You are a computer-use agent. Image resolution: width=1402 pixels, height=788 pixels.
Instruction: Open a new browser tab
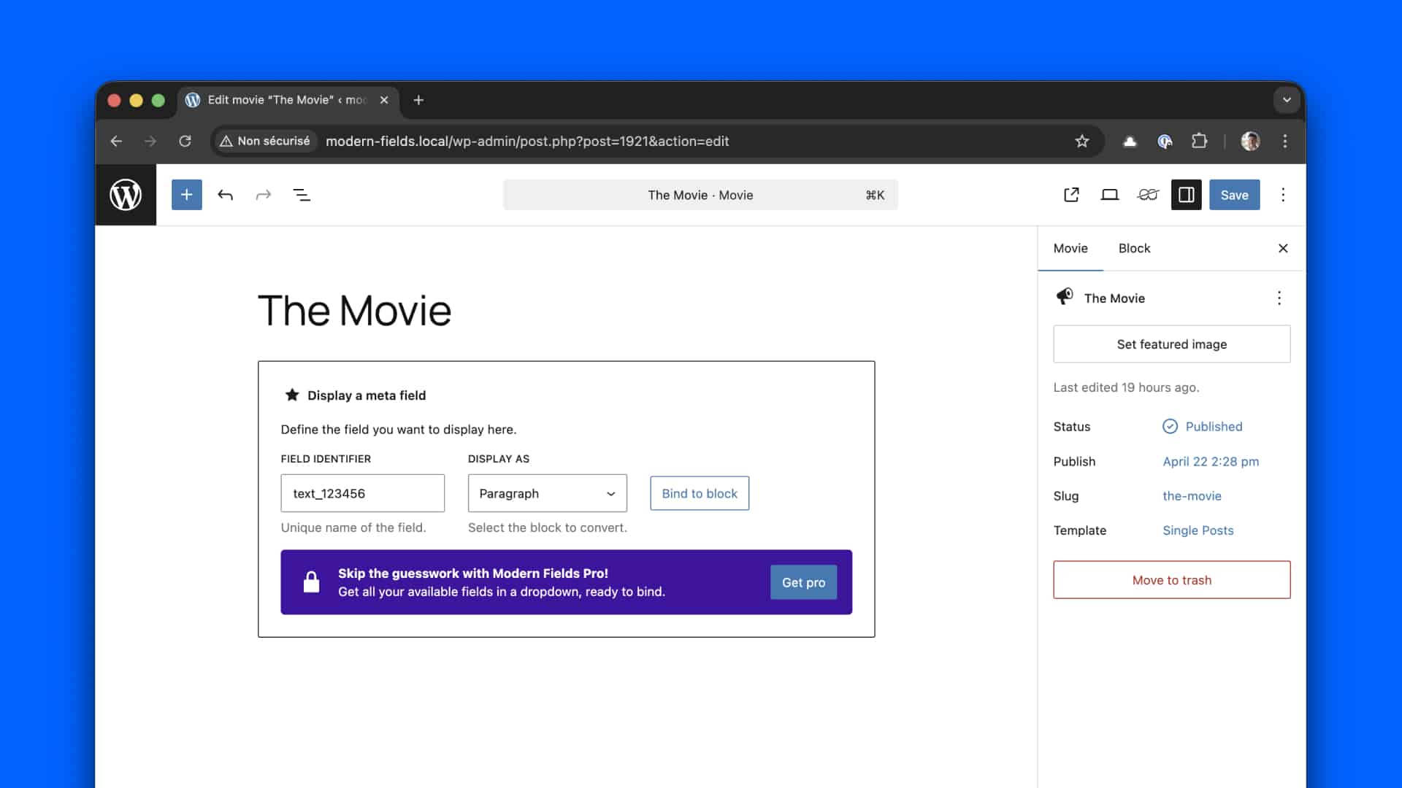418,100
